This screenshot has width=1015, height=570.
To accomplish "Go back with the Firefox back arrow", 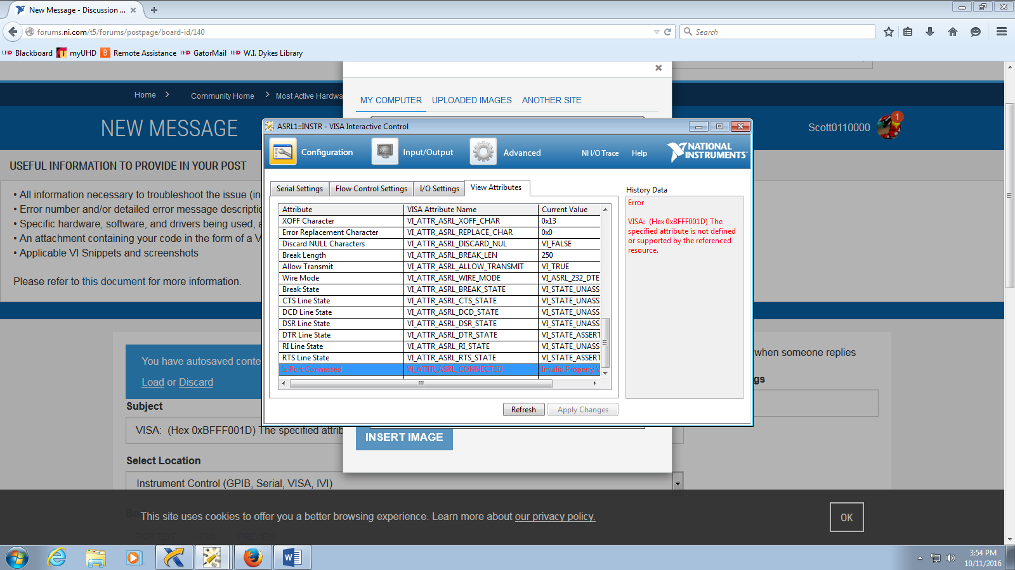I will click(x=13, y=32).
